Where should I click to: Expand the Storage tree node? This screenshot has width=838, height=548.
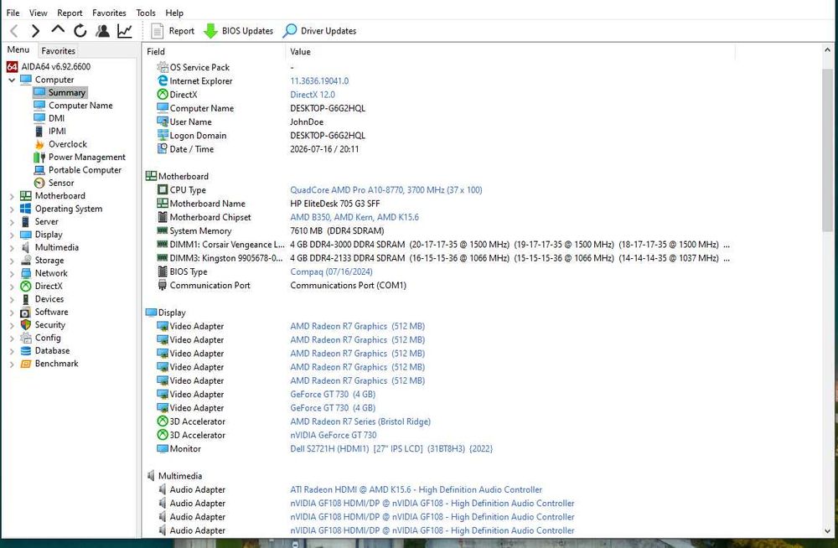tap(12, 261)
